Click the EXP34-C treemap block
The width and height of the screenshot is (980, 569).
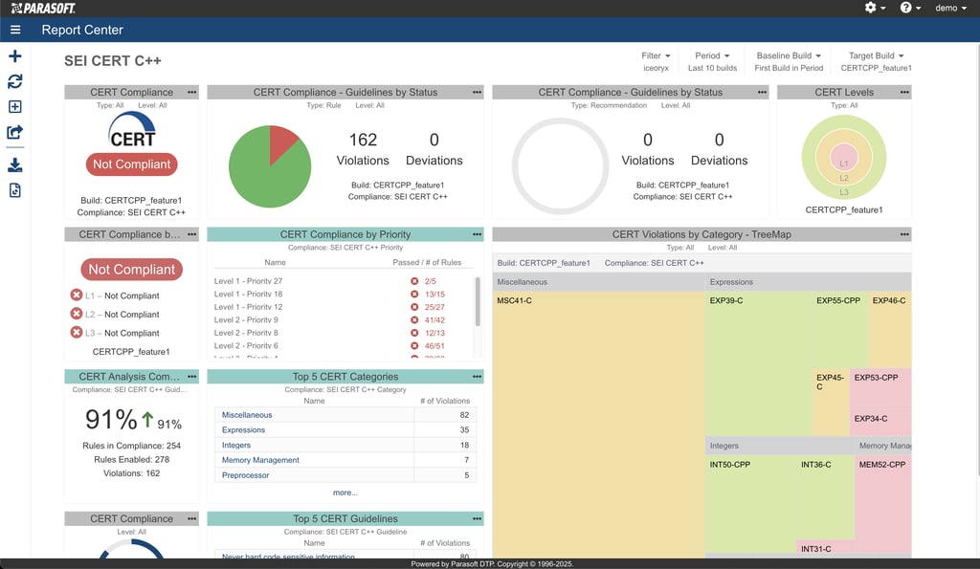pyautogui.click(x=880, y=423)
